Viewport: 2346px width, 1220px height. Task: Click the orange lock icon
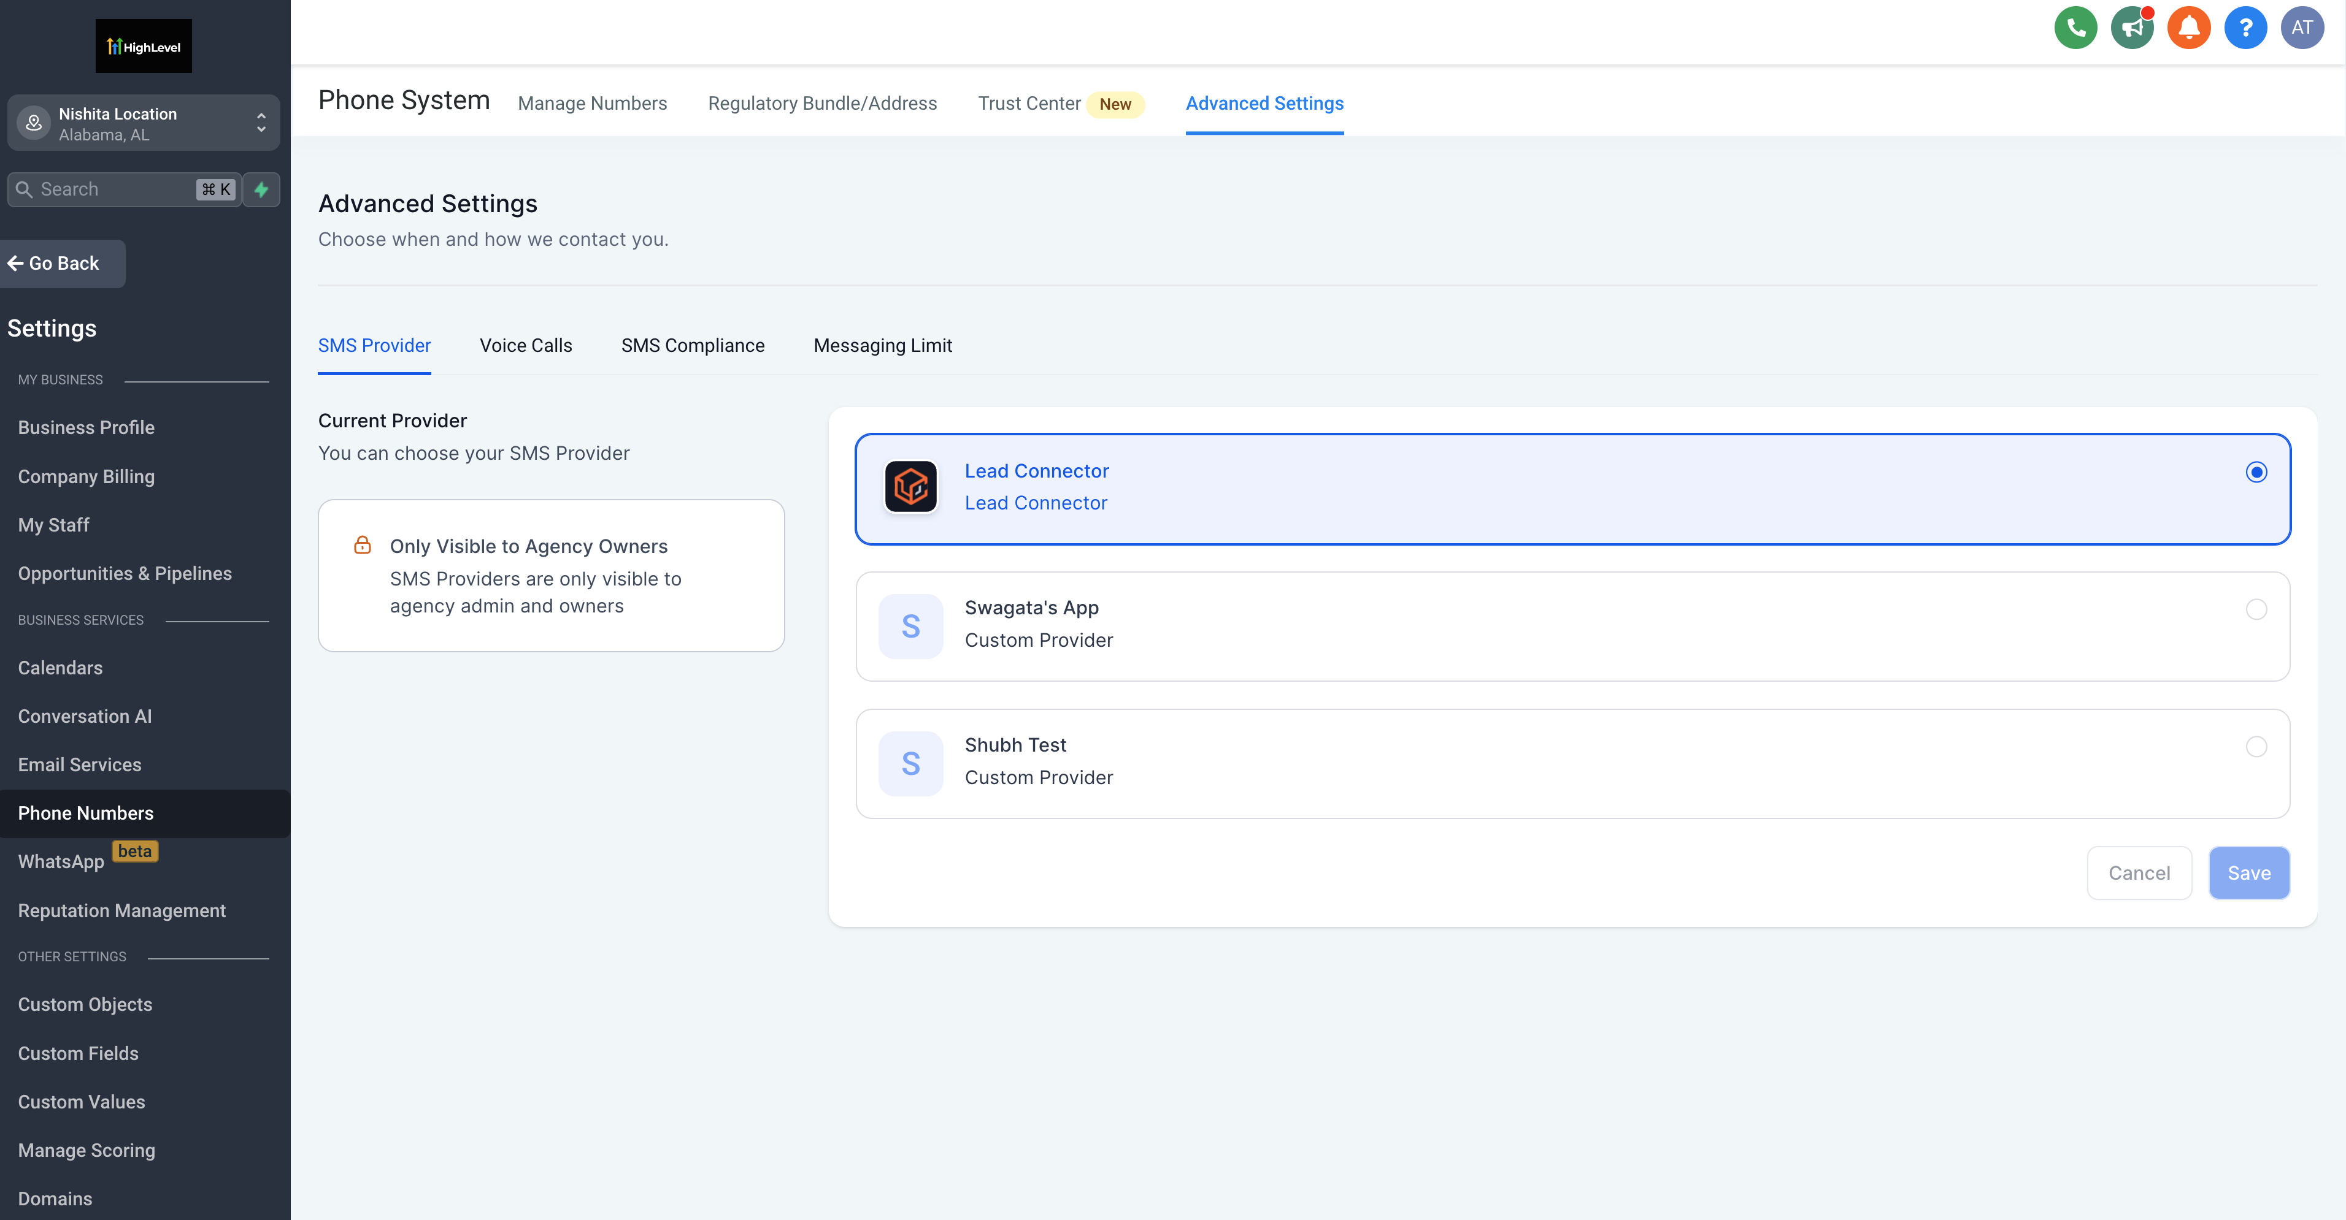coord(363,545)
